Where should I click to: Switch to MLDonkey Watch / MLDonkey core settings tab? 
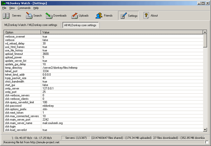pos(31,25)
